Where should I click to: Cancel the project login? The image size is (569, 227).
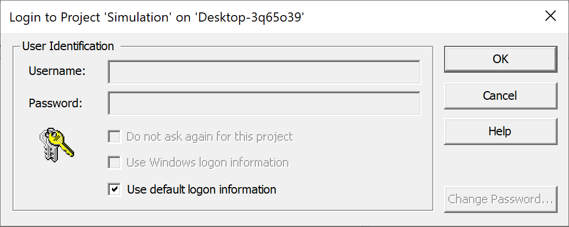click(x=500, y=96)
